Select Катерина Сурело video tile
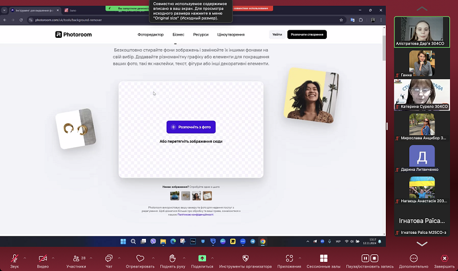 click(x=422, y=95)
